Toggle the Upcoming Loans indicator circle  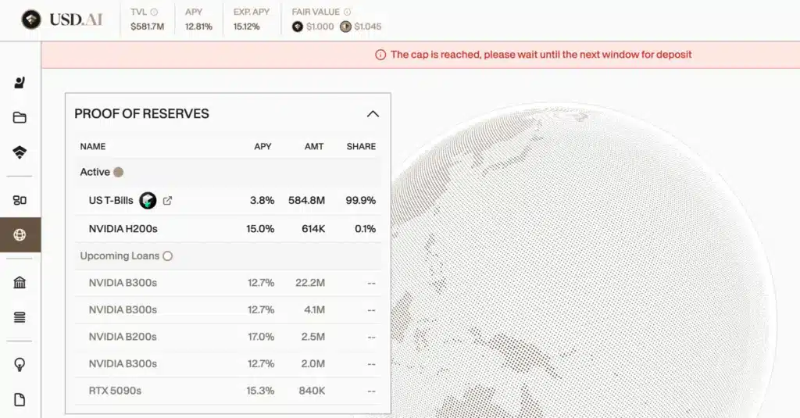click(167, 256)
